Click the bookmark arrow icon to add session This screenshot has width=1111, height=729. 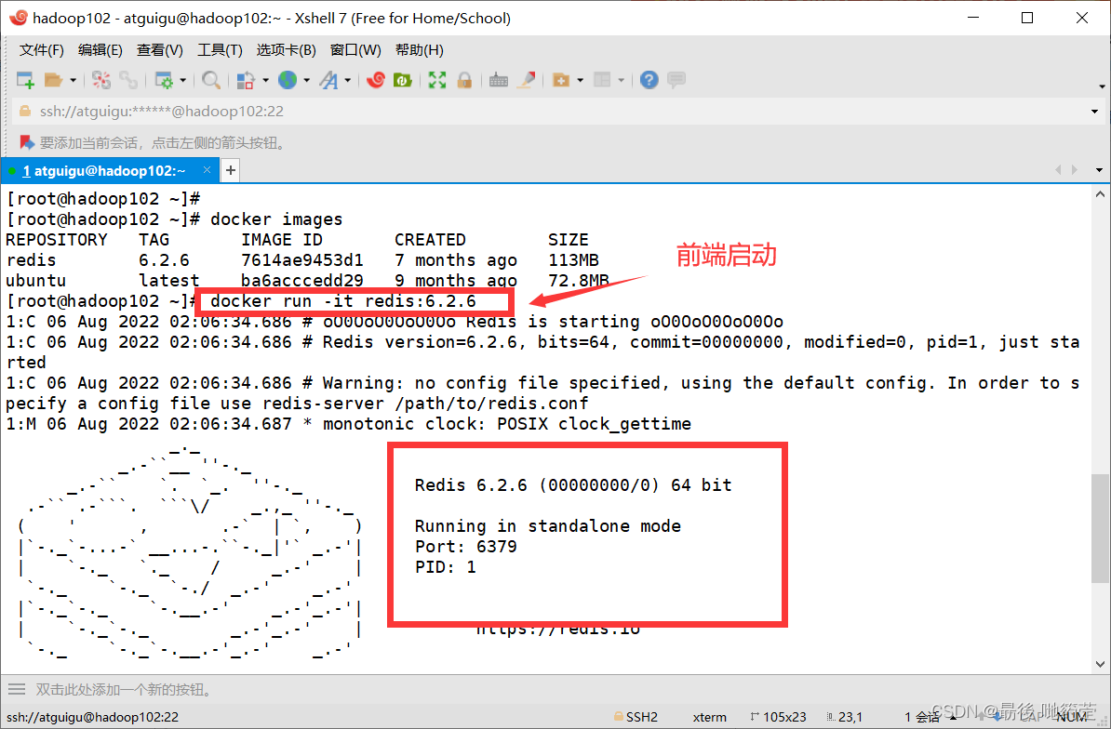(x=27, y=143)
